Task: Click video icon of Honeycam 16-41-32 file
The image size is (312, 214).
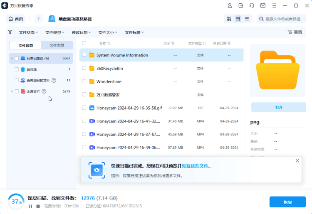Action: point(92,121)
